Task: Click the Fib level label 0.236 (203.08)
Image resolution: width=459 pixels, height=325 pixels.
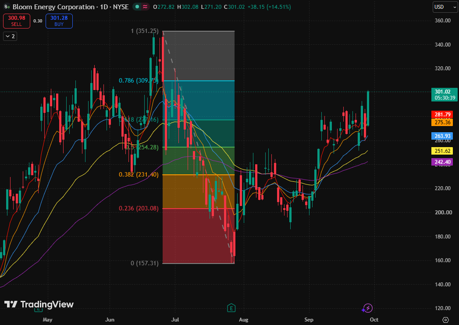Action: (x=139, y=209)
